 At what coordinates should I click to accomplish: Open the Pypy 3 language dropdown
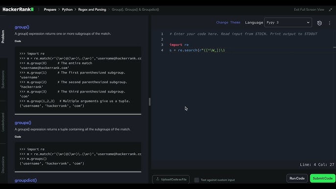click(x=288, y=23)
